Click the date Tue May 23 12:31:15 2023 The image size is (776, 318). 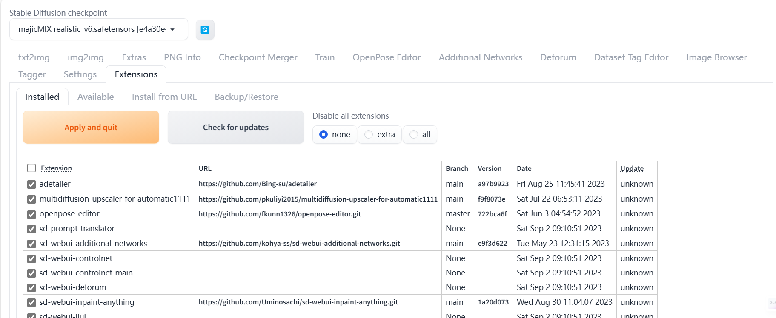click(x=563, y=243)
